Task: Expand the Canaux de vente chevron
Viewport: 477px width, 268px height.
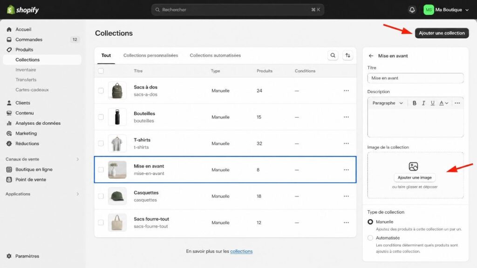Action: point(78,159)
